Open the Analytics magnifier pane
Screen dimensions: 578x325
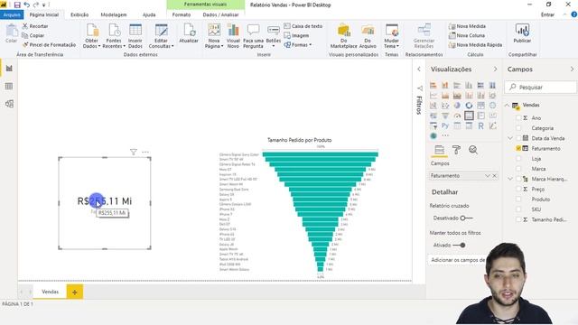tap(473, 150)
